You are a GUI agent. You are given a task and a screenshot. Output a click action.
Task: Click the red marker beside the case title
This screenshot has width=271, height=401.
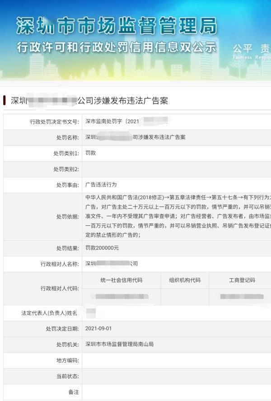[5, 100]
